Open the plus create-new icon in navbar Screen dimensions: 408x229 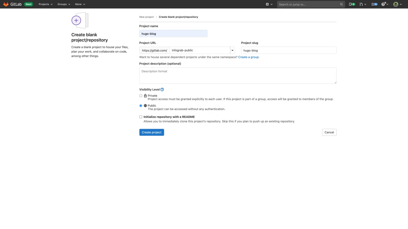click(x=267, y=4)
